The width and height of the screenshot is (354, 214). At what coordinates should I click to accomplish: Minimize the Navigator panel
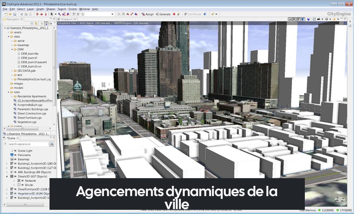coord(50,19)
